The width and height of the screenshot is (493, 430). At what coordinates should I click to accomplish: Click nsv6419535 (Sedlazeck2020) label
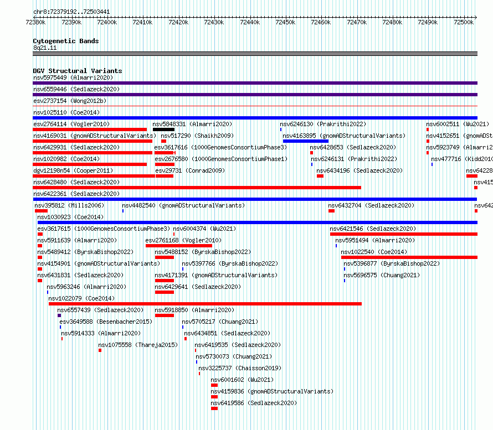pyautogui.click(x=238, y=345)
